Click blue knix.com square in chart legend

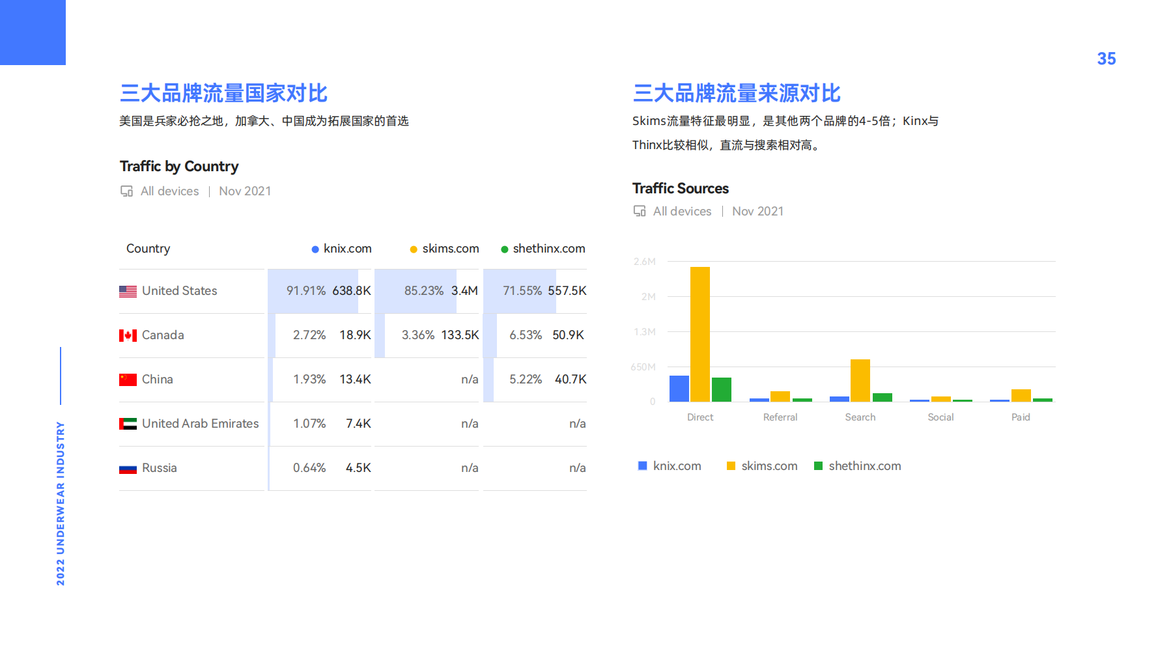[x=642, y=465]
